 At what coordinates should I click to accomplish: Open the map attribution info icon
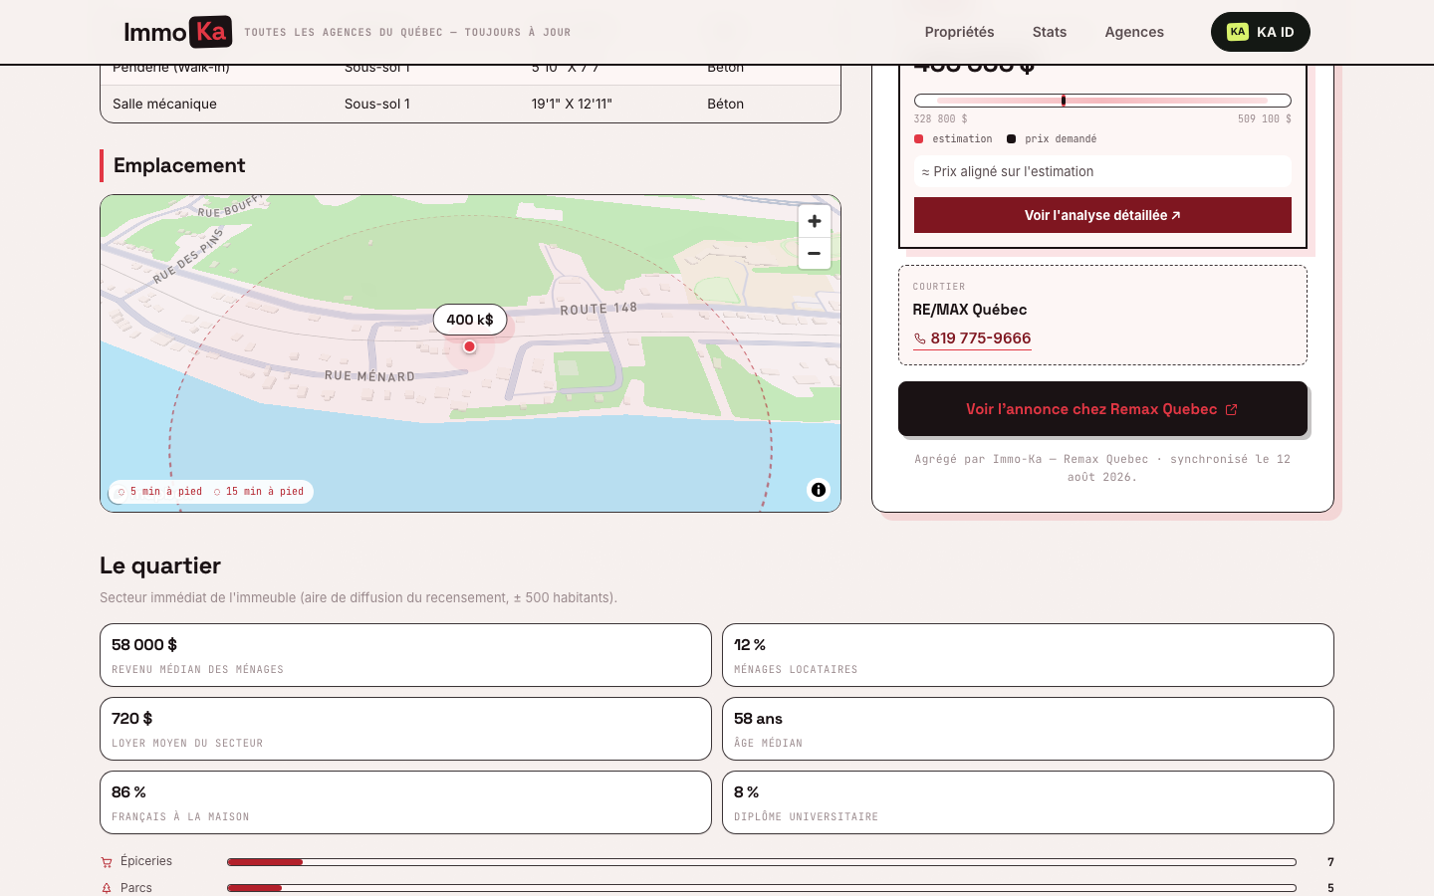point(819,490)
